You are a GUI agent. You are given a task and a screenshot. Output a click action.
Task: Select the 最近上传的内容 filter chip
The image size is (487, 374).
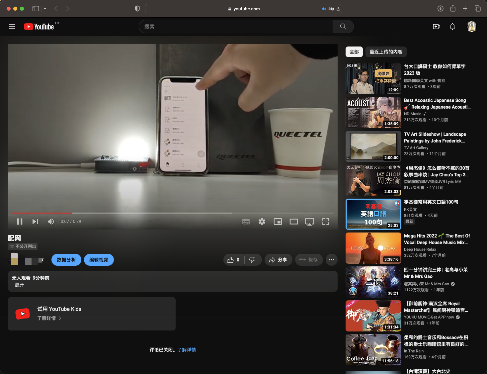[386, 52]
